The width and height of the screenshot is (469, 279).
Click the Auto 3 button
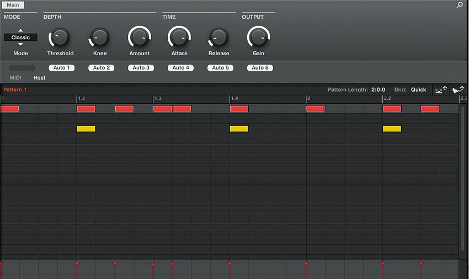click(x=141, y=67)
